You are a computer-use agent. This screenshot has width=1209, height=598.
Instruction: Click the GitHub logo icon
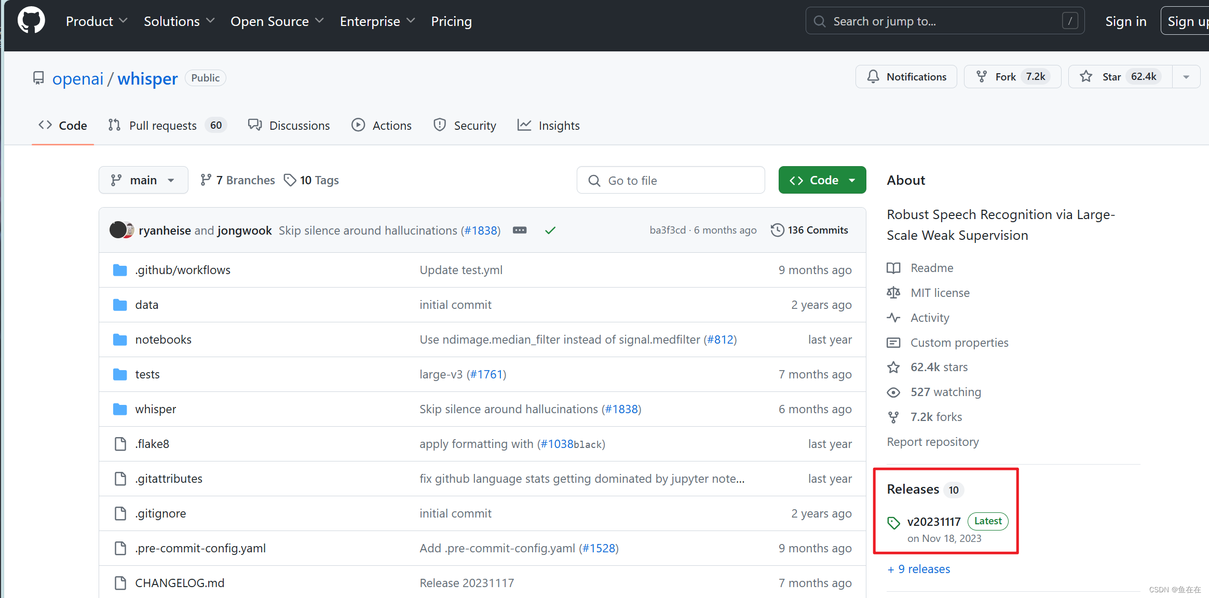click(x=31, y=21)
